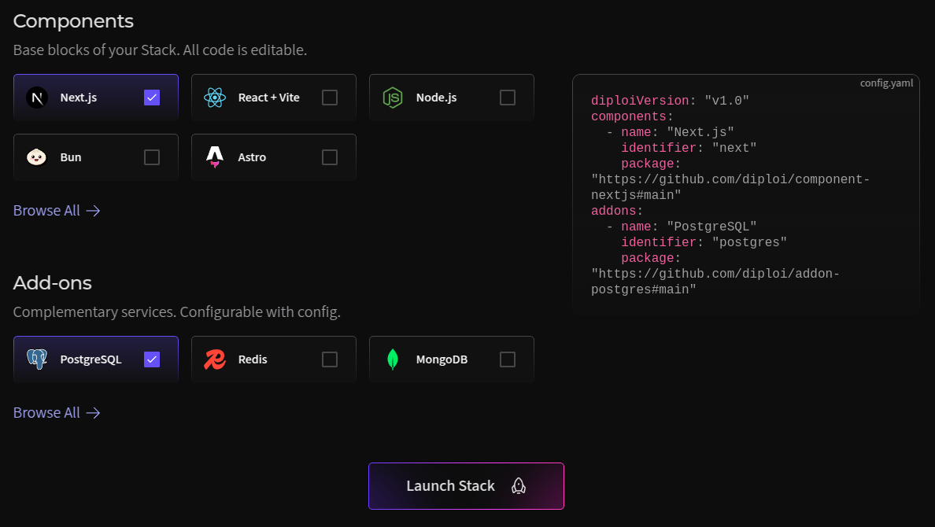Click the component-nextjs GitHub URL text
The image size is (935, 527).
click(730, 187)
